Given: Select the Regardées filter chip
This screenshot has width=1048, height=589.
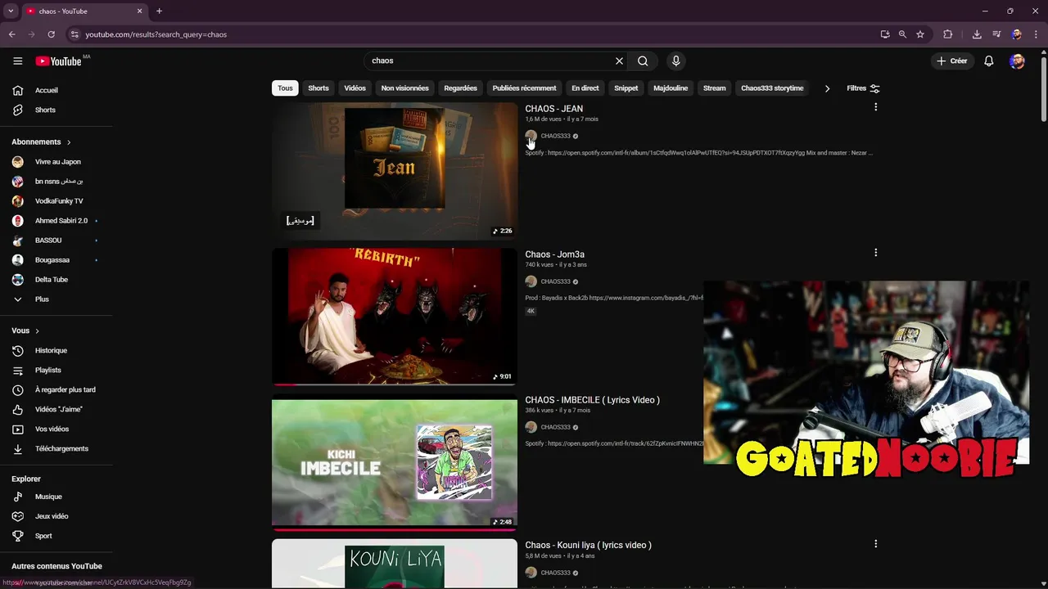Looking at the screenshot, I should click(x=460, y=88).
